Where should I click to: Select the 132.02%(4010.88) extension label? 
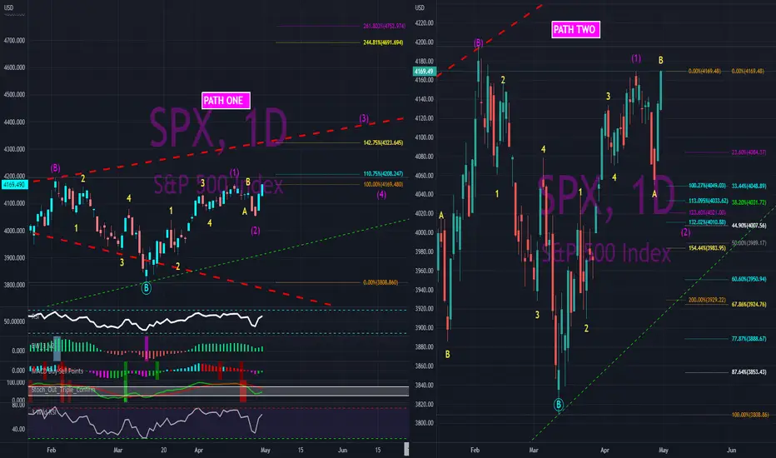pos(707,222)
